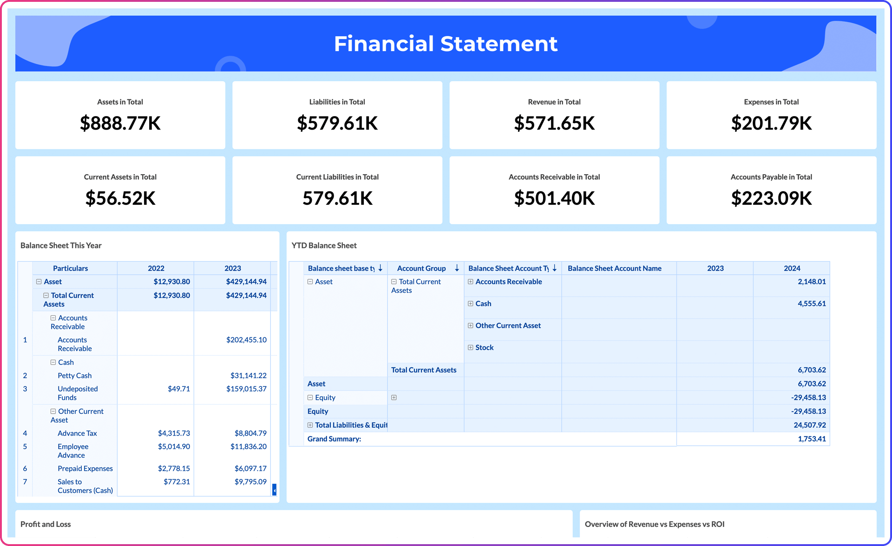
Task: Click the Grand Summary value 1,753.41
Action: (x=812, y=439)
